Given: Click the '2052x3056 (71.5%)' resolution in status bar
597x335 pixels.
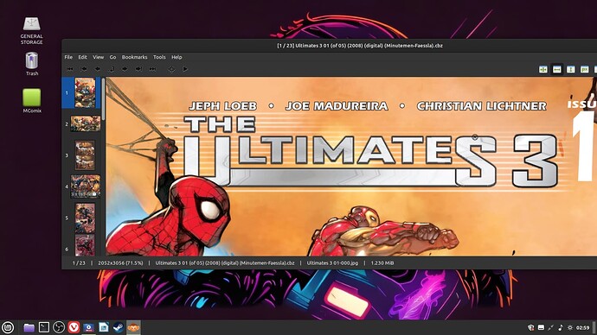Looking at the screenshot, I should pos(120,262).
